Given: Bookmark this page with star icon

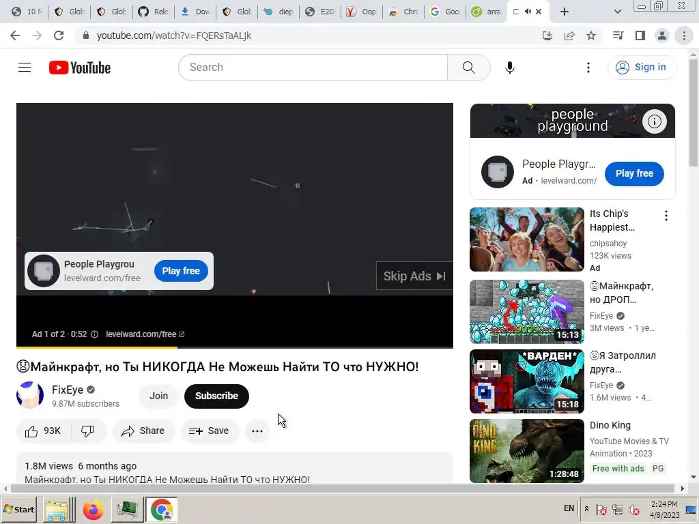Looking at the screenshot, I should 591,35.
